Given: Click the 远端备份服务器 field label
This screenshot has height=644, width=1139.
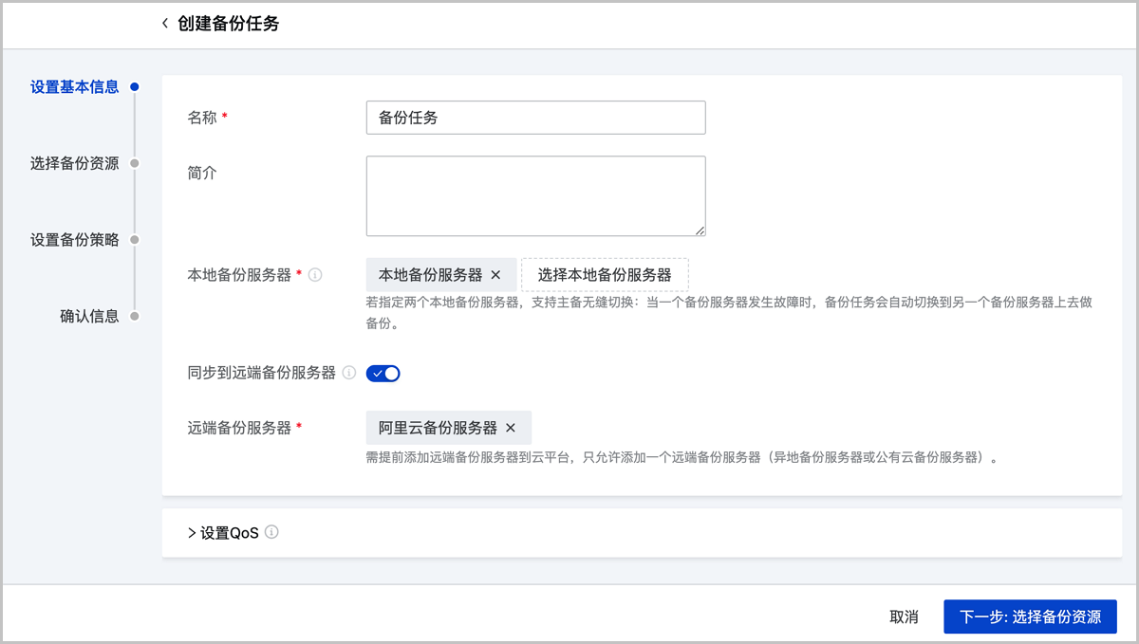Looking at the screenshot, I should coord(239,428).
